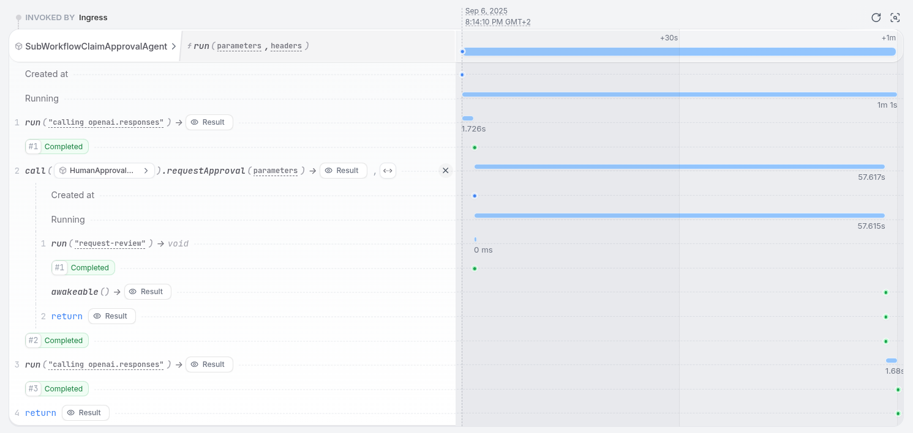The width and height of the screenshot is (913, 433).
Task: Click the fit-to-view focus icon
Action: pos(895,18)
